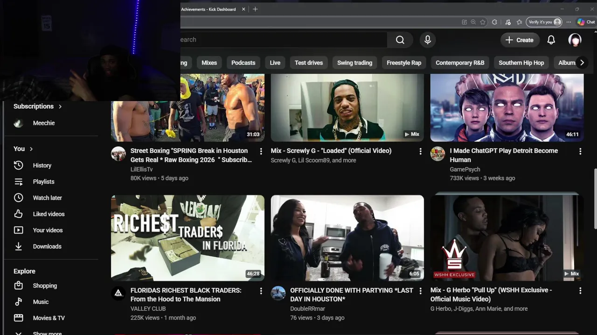Click the browser zoom magnifier icon
This screenshot has height=335, width=597.
(473, 22)
